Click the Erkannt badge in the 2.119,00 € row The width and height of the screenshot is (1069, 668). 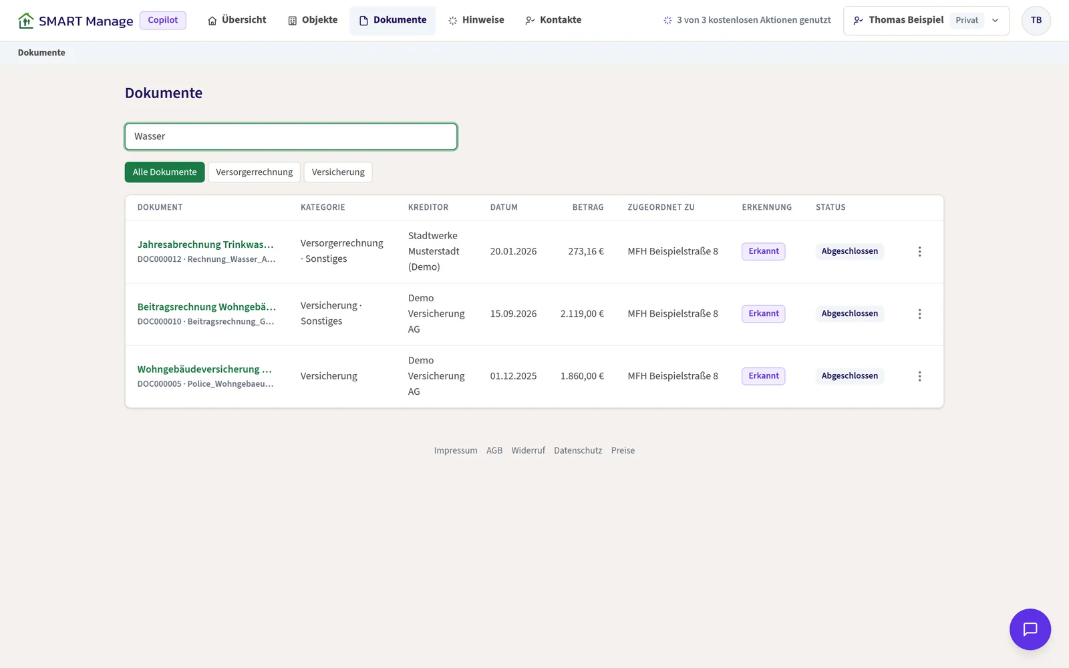[x=764, y=313]
